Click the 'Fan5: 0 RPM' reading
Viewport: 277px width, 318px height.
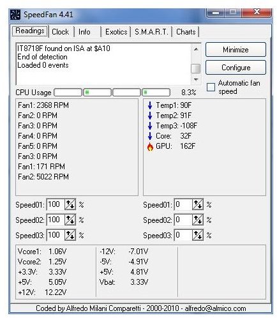click(38, 146)
